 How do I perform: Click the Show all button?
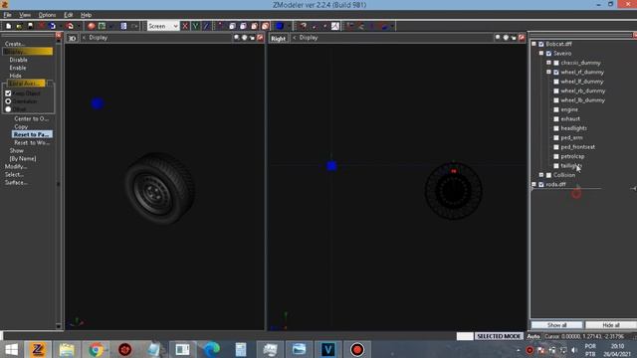click(556, 325)
